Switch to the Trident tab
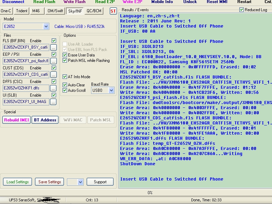 click(22, 11)
